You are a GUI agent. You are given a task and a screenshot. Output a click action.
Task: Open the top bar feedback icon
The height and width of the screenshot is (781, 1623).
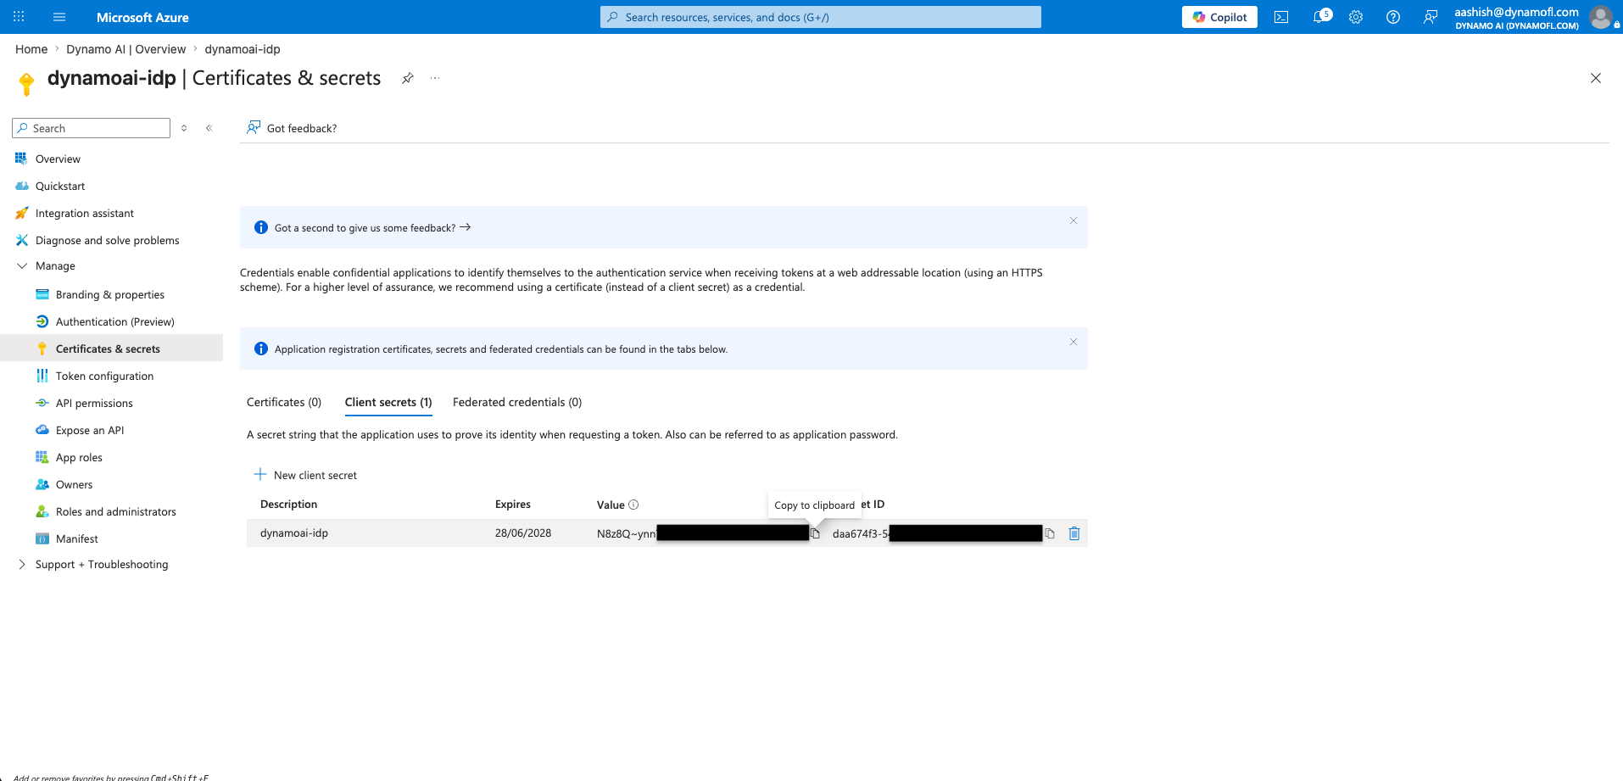(x=1431, y=17)
